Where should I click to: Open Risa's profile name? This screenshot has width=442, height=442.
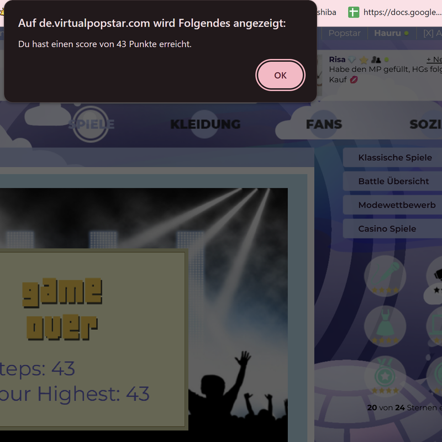click(337, 60)
